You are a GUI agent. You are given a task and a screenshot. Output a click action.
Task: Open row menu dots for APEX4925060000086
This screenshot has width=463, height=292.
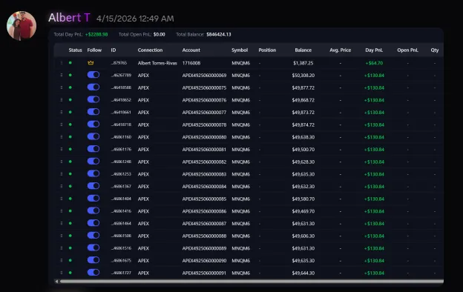coord(62,211)
